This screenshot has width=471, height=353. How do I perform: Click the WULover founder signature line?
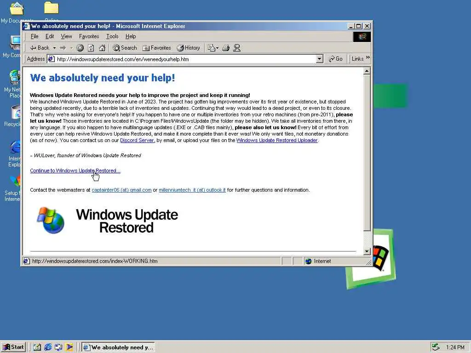point(86,155)
